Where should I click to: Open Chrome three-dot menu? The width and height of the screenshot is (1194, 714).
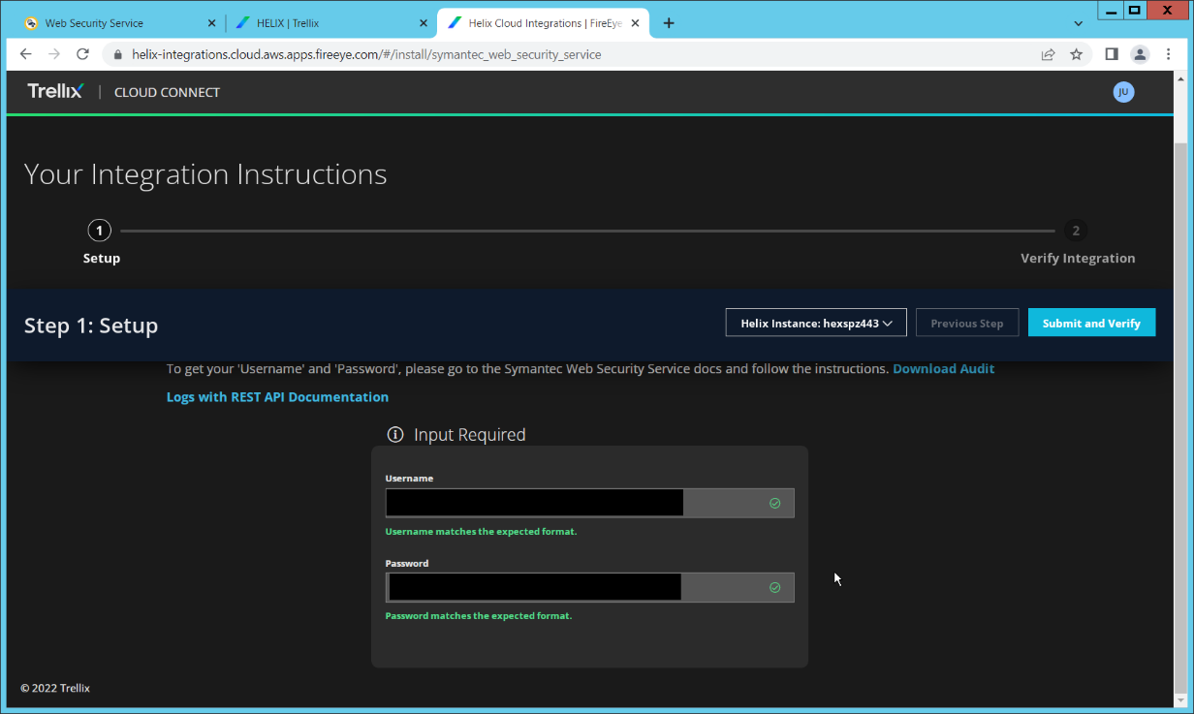[x=1167, y=54]
